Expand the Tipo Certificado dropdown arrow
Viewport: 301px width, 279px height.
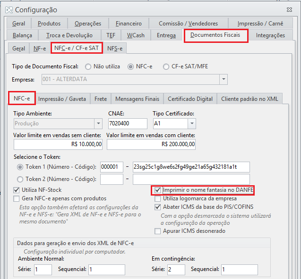[x=192, y=123]
